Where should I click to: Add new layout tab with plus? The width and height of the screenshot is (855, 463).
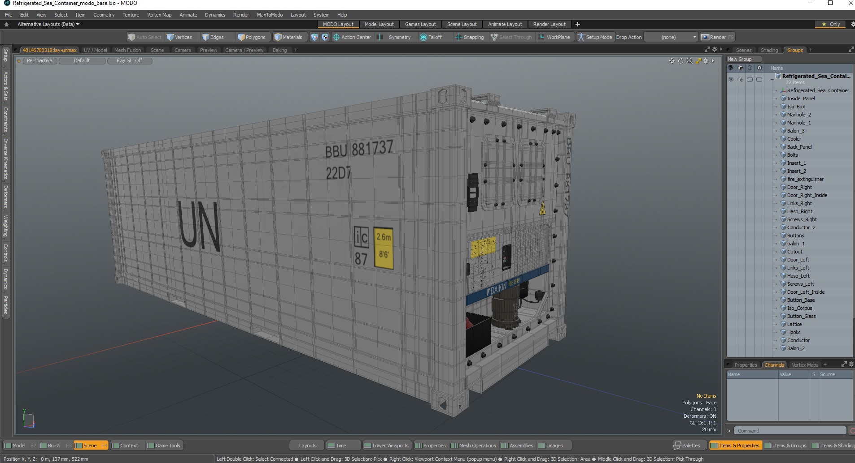(x=578, y=24)
